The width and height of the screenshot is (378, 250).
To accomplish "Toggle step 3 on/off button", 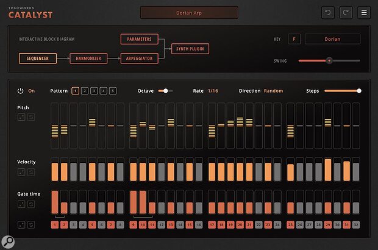I will click(74, 225).
